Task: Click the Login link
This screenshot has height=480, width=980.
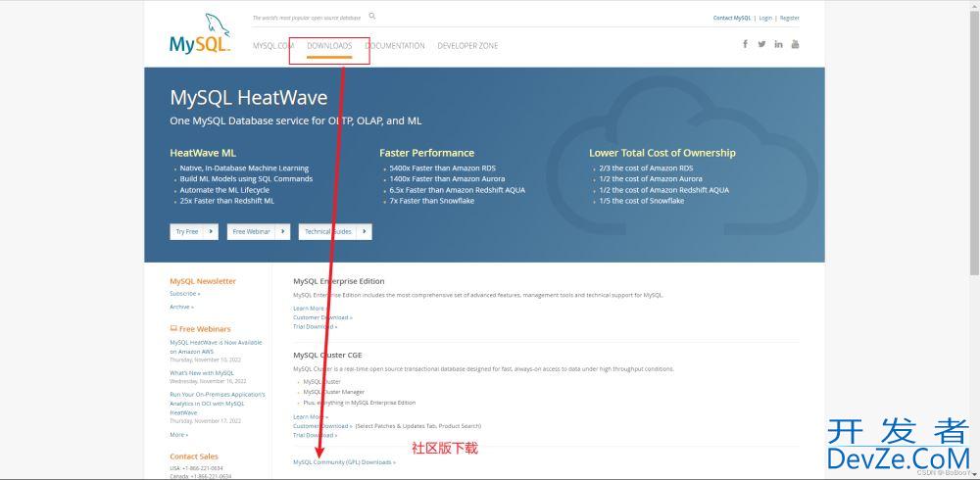Action: pyautogui.click(x=765, y=19)
